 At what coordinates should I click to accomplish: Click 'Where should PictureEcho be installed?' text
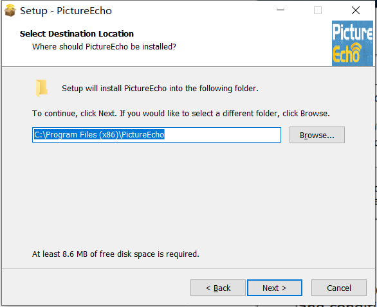coord(104,47)
